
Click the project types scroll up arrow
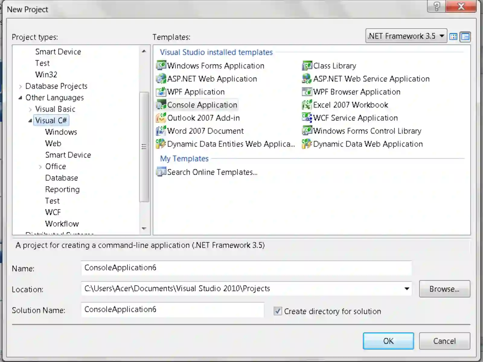tap(144, 51)
